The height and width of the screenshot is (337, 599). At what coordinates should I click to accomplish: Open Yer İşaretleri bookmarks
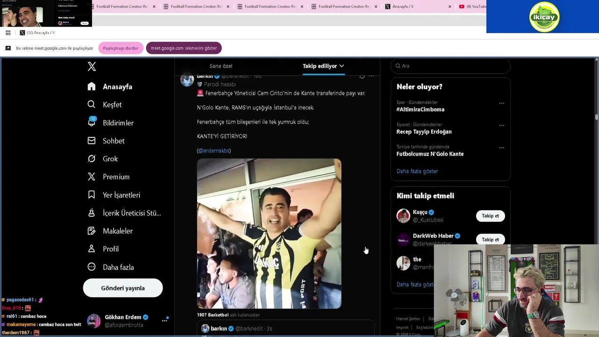click(x=114, y=195)
